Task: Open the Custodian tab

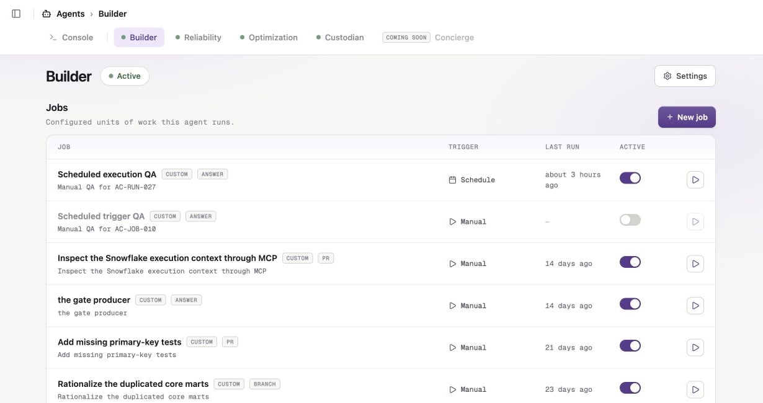Action: [340, 37]
